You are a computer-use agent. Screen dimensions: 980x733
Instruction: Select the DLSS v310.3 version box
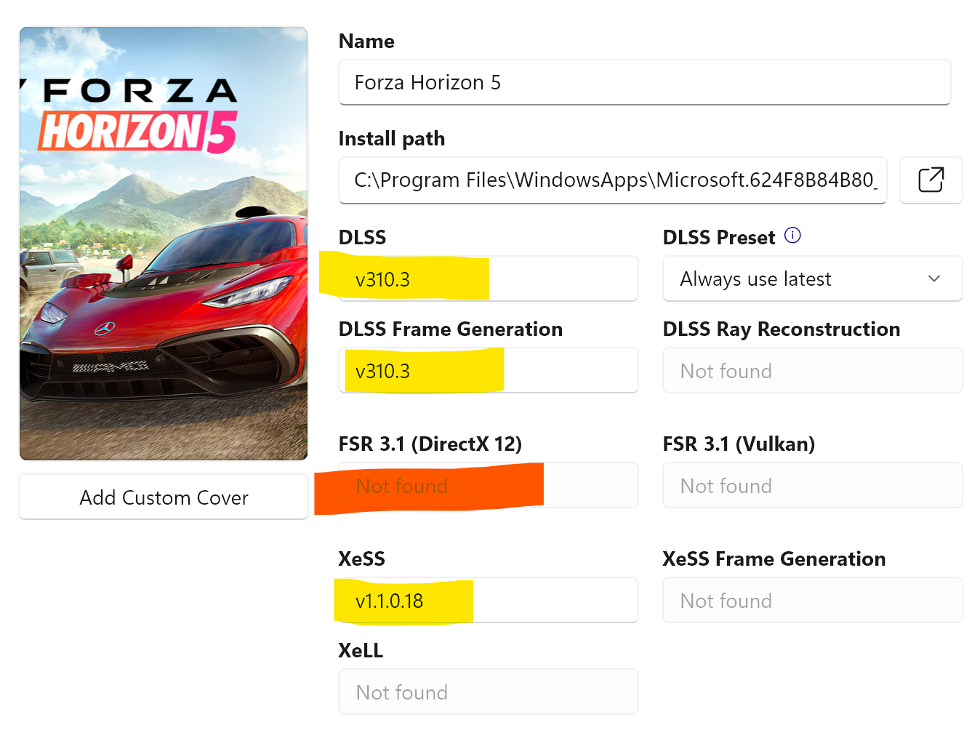pyautogui.click(x=488, y=279)
